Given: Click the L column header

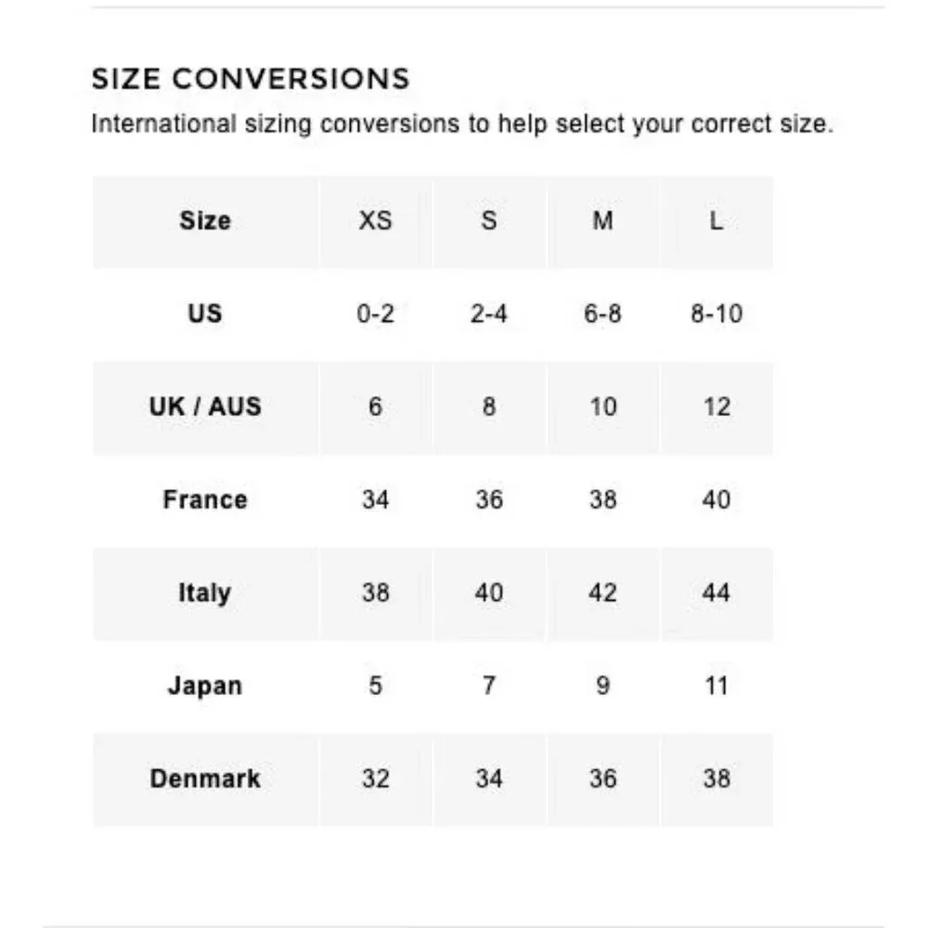Looking at the screenshot, I should [x=716, y=221].
